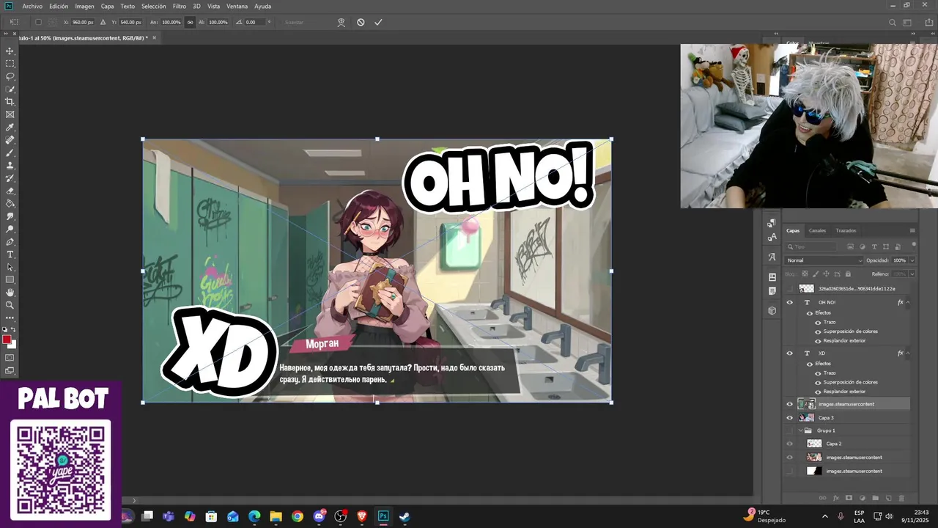938x528 pixels.
Task: Select the Spot Healing Brush tool
Action: [x=10, y=140]
